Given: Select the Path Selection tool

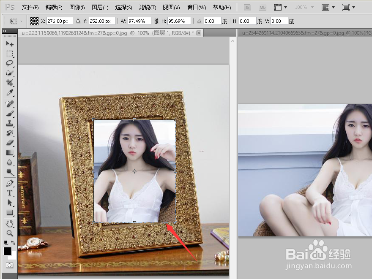Looking at the screenshot, I should tap(9, 203).
